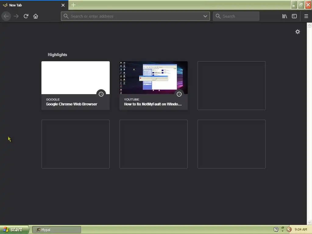The width and height of the screenshot is (312, 234).
Task: Click the search box magnifier icon
Action: pyautogui.click(x=218, y=16)
